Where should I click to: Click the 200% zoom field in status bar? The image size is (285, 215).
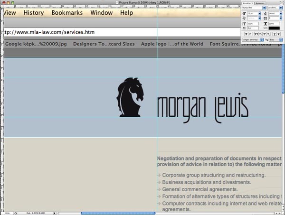7,213
